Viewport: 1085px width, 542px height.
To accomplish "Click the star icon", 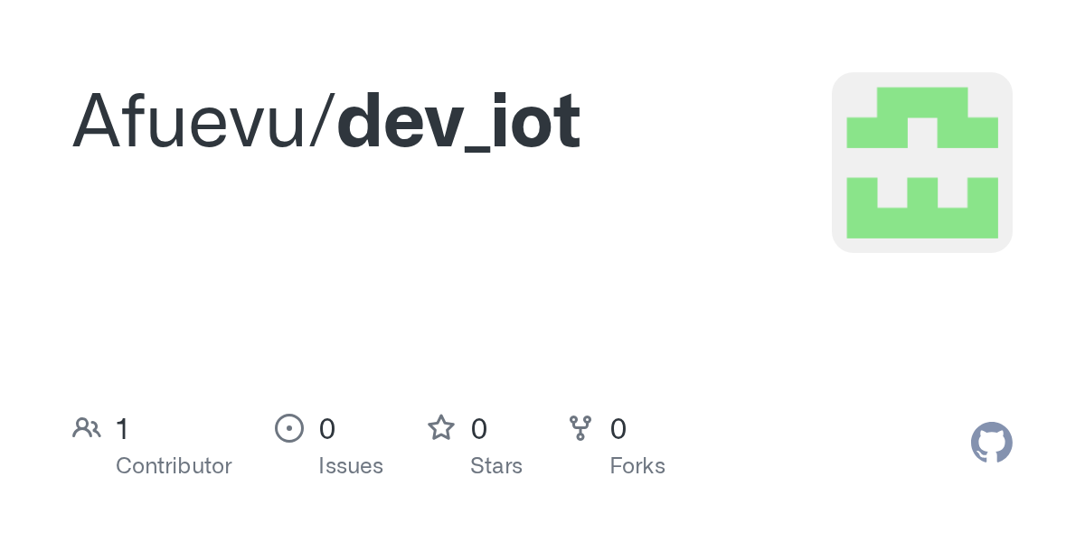I will point(441,428).
